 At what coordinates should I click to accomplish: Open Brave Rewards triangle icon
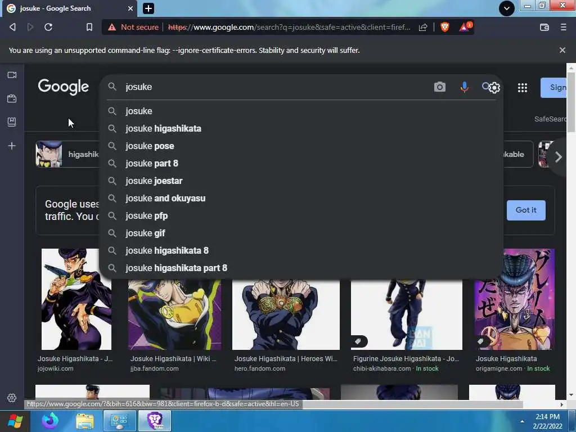[465, 27]
